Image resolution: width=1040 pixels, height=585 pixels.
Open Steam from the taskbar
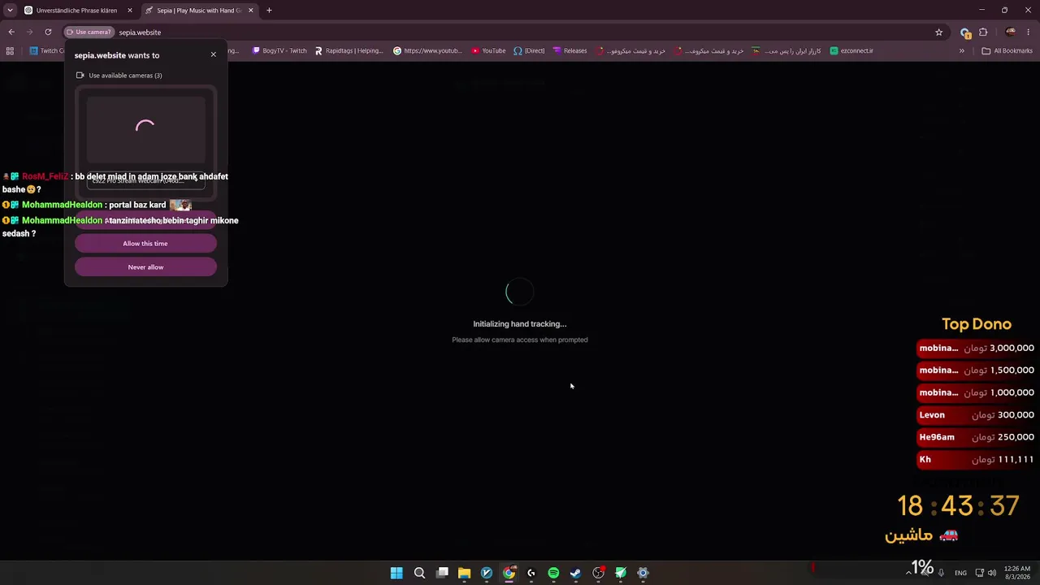point(576,573)
